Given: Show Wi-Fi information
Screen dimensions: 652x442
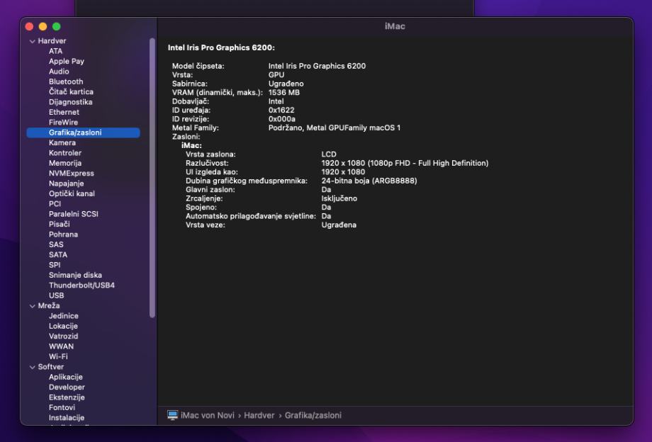Looking at the screenshot, I should 58,356.
